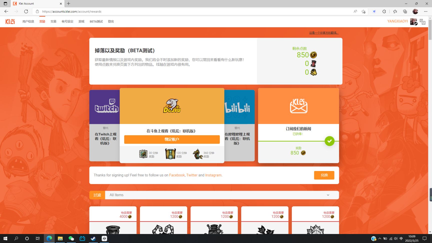This screenshot has width=432, height=243.
Task: Click the gold bolt of cloth icon
Action: point(313,72)
